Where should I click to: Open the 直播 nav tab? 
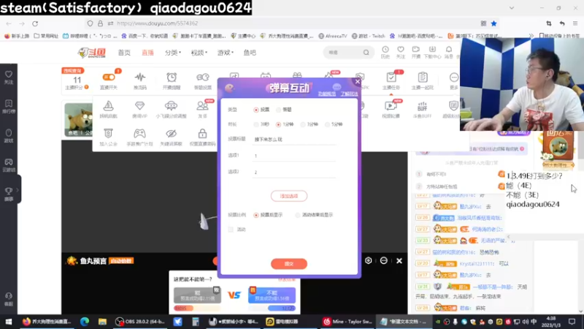click(148, 53)
